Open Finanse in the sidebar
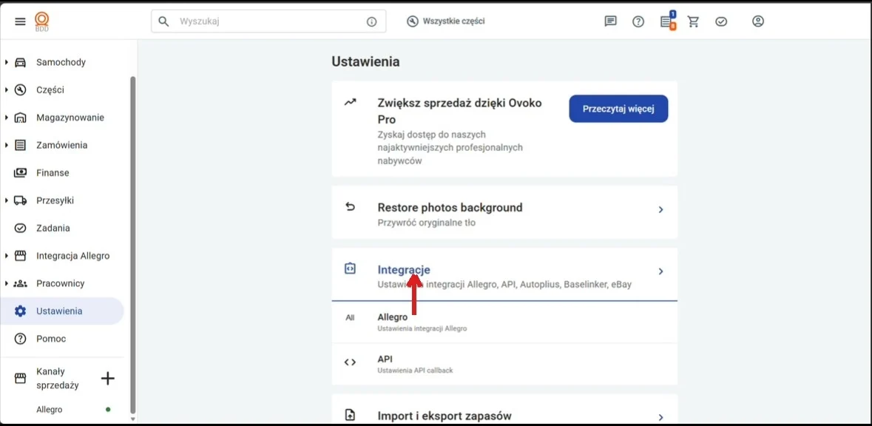This screenshot has width=872, height=426. click(53, 172)
